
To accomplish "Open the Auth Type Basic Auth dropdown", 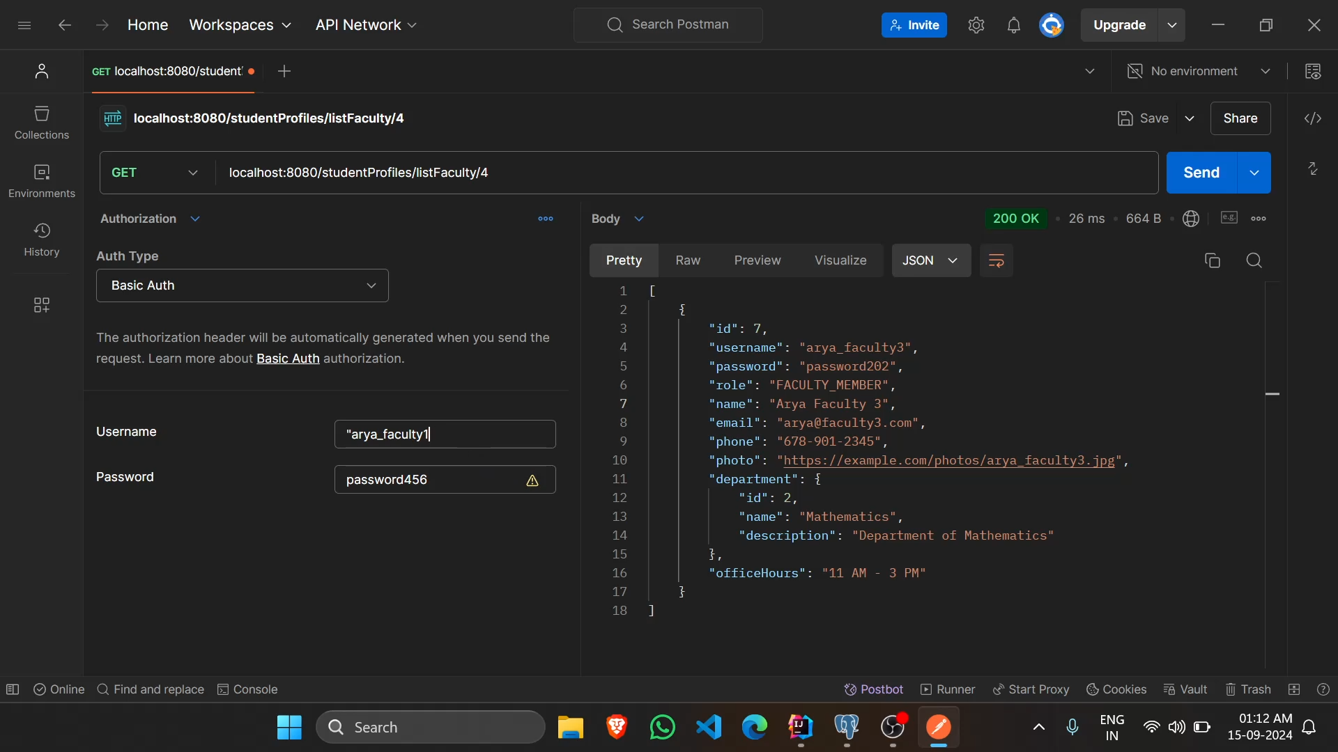I will point(243,285).
